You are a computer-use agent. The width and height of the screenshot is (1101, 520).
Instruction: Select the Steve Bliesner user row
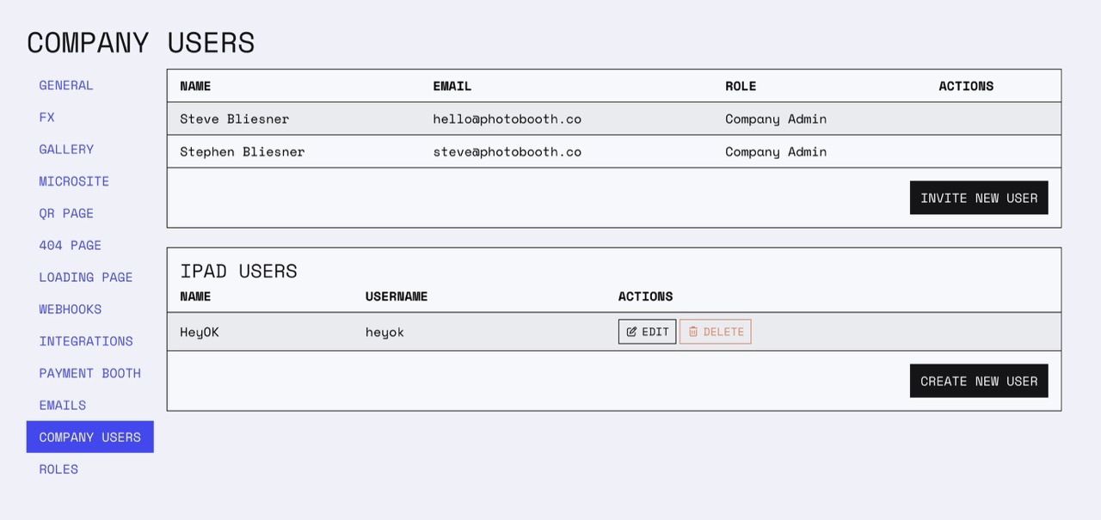614,119
